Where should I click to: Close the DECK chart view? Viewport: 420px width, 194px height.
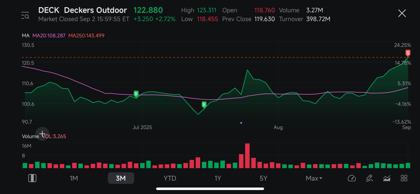point(402,13)
